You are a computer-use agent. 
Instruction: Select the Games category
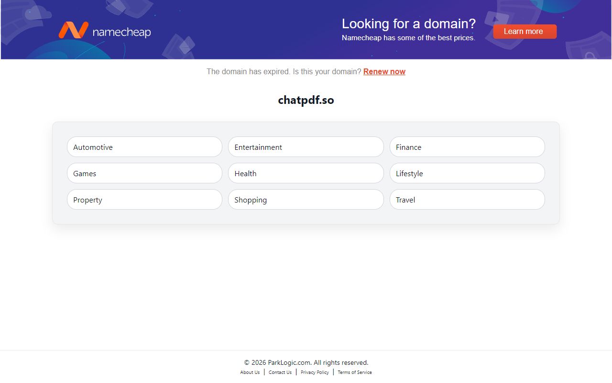coord(144,173)
